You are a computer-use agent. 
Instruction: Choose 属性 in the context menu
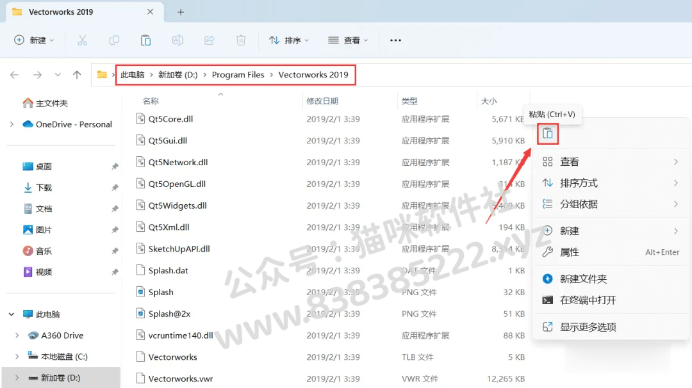coord(611,252)
